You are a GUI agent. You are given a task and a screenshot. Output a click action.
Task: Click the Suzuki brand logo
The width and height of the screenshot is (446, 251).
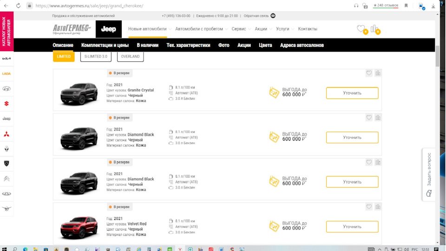coord(7,104)
